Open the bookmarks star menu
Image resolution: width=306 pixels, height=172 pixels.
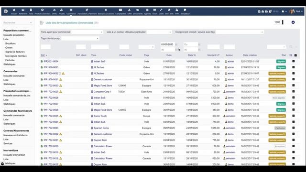click(x=284, y=11)
